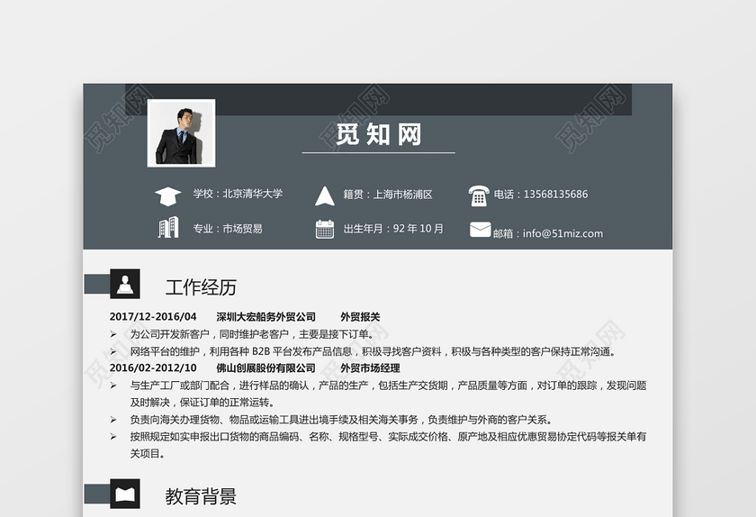Click company name 佛山创展股份有限公司
Screen dimensions: 756x517
point(265,367)
